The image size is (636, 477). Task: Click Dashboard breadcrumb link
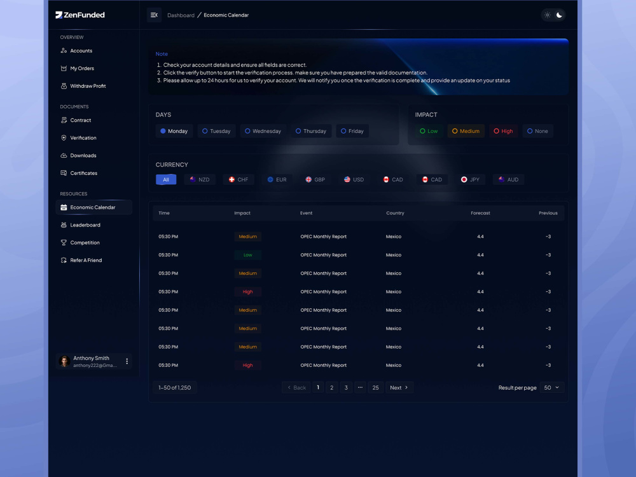[x=181, y=15]
